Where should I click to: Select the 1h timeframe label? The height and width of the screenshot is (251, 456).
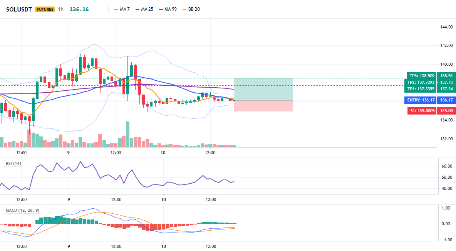60,9
